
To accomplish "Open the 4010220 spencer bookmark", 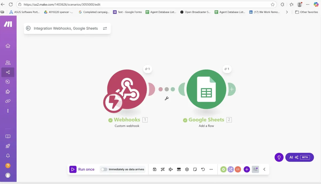I will (58, 12).
